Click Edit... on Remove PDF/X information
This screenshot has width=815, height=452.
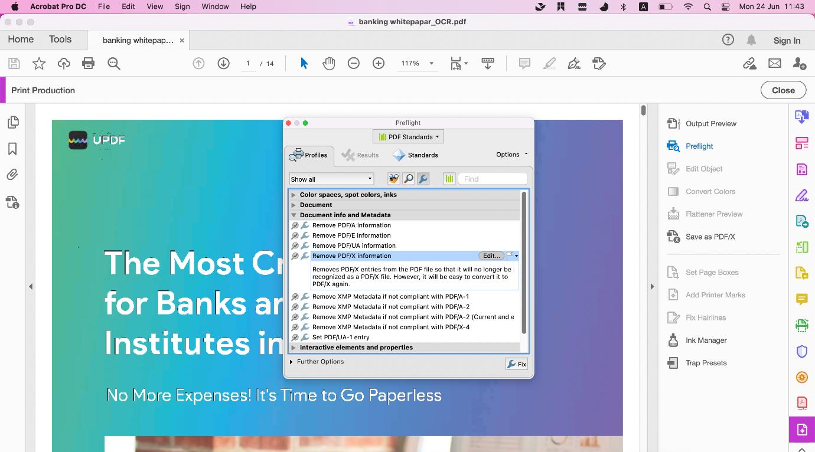(491, 256)
